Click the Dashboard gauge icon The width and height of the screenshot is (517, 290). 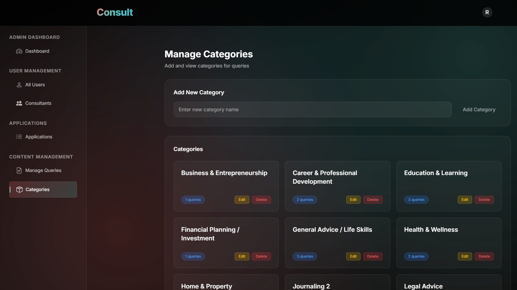pos(19,51)
